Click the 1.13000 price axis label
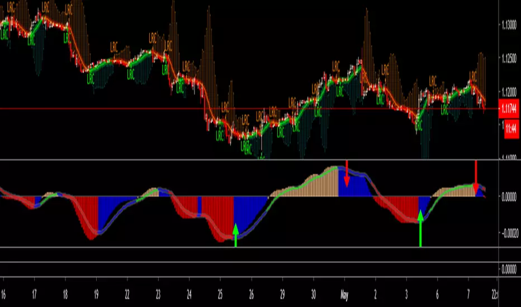The width and height of the screenshot is (521, 307). click(509, 25)
